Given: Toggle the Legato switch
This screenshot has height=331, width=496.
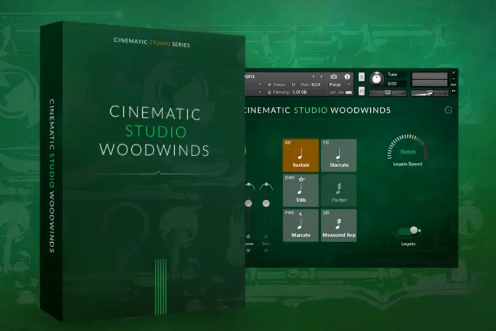Looking at the screenshot, I should point(408,231).
